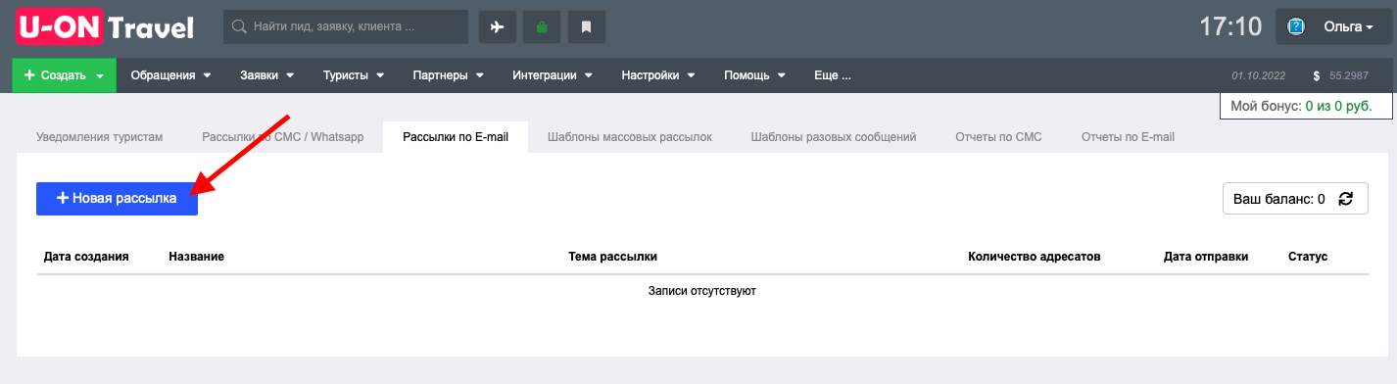Click the dollar sign currency icon
This screenshot has height=384, width=1397.
click(x=1316, y=75)
